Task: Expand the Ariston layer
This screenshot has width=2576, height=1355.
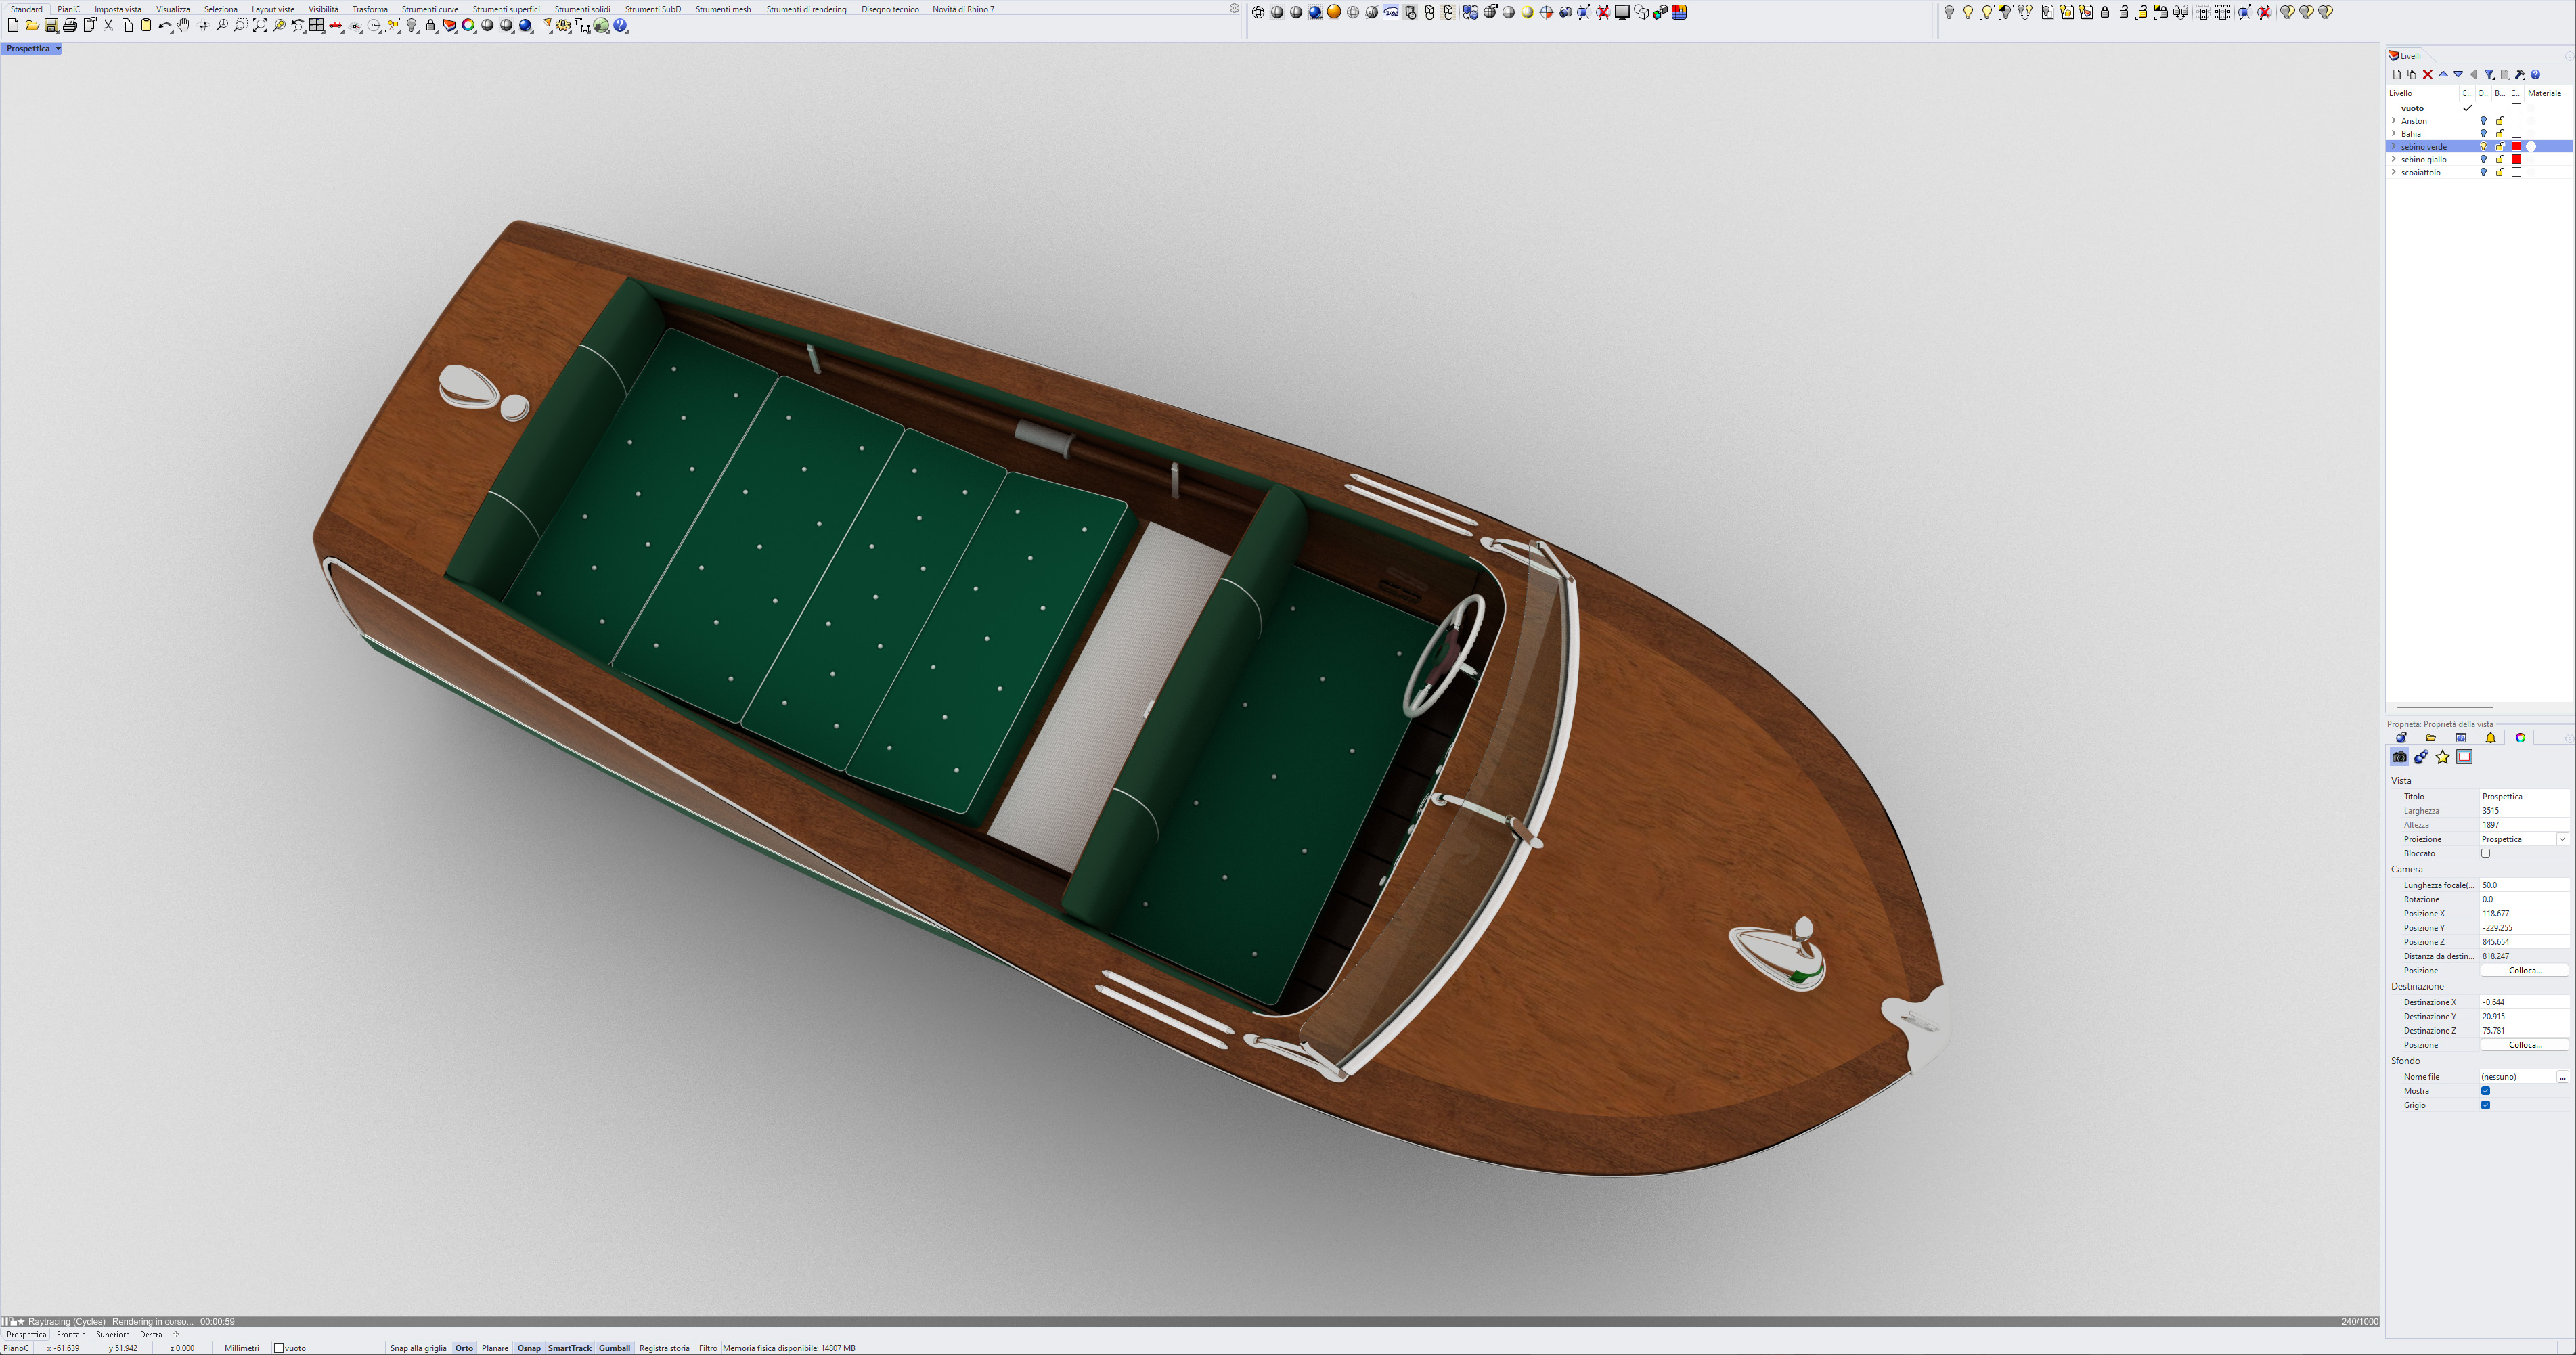Action: pyautogui.click(x=2393, y=121)
